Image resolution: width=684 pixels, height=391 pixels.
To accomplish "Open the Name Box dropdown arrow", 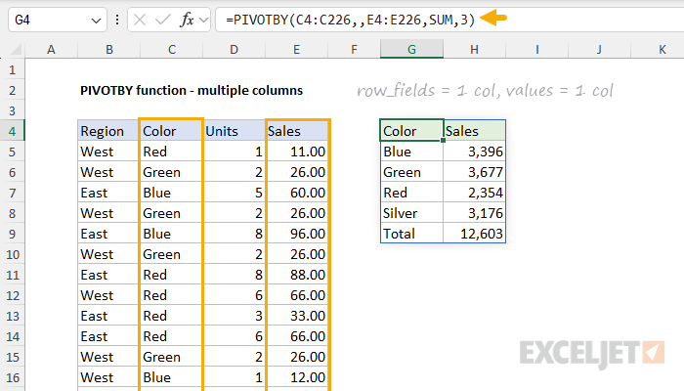I will click(96, 21).
